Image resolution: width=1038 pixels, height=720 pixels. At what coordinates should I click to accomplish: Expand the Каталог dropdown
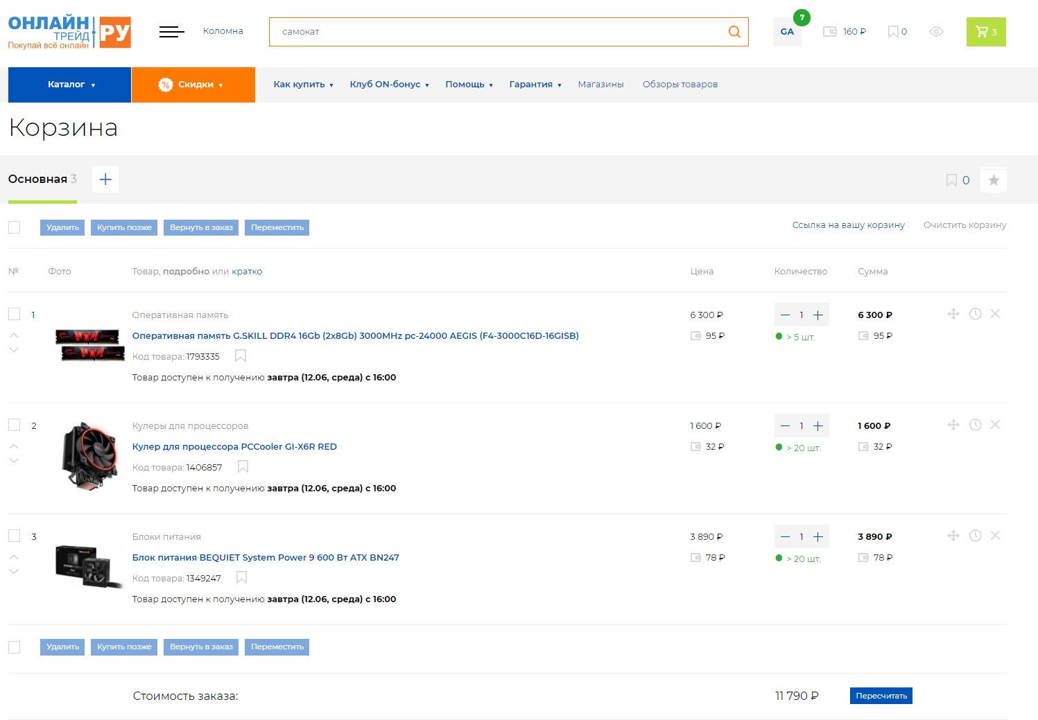tap(70, 85)
